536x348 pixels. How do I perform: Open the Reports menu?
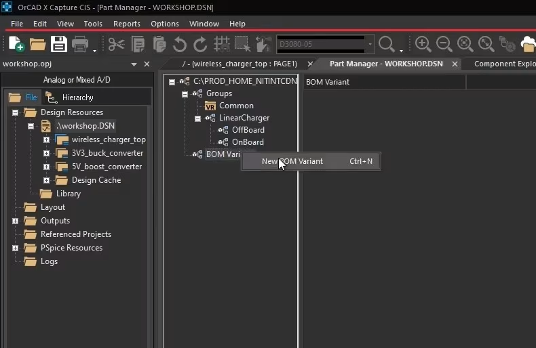[x=126, y=24]
